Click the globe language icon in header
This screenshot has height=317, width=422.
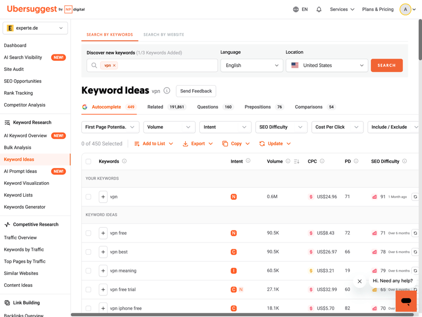point(296,10)
